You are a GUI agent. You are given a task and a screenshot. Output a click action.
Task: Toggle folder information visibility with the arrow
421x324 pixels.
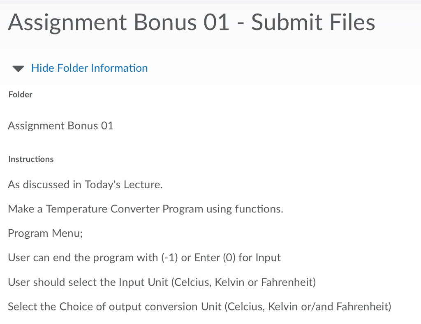tap(18, 68)
